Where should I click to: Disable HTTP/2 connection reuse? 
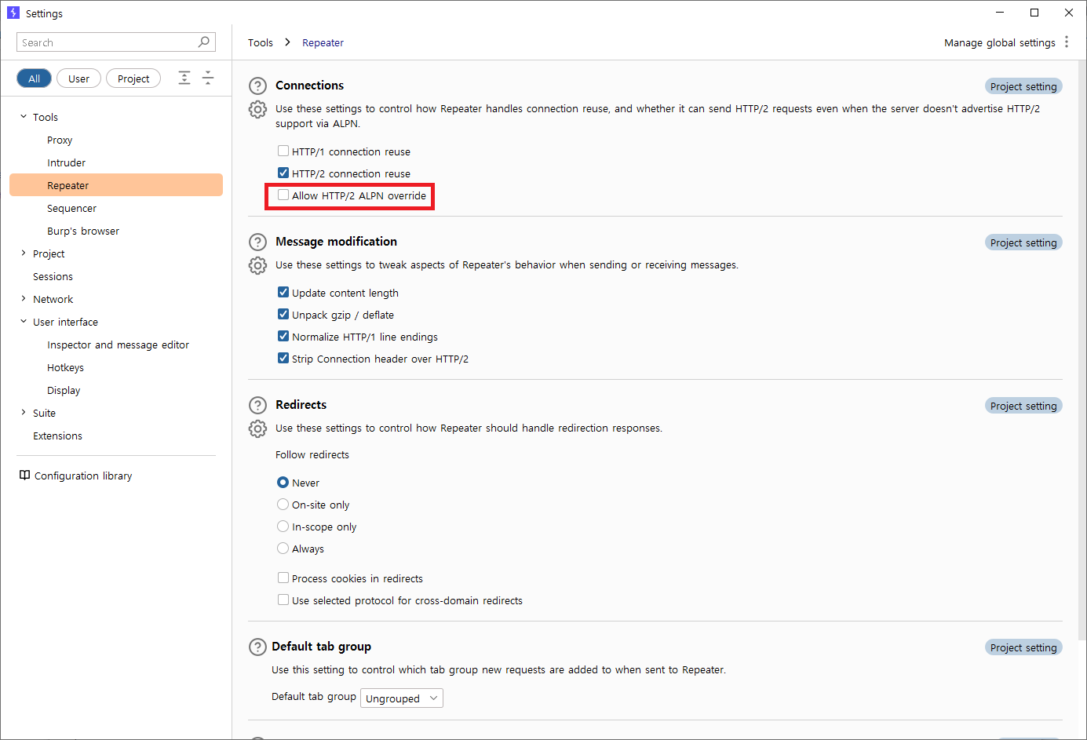[x=283, y=173]
